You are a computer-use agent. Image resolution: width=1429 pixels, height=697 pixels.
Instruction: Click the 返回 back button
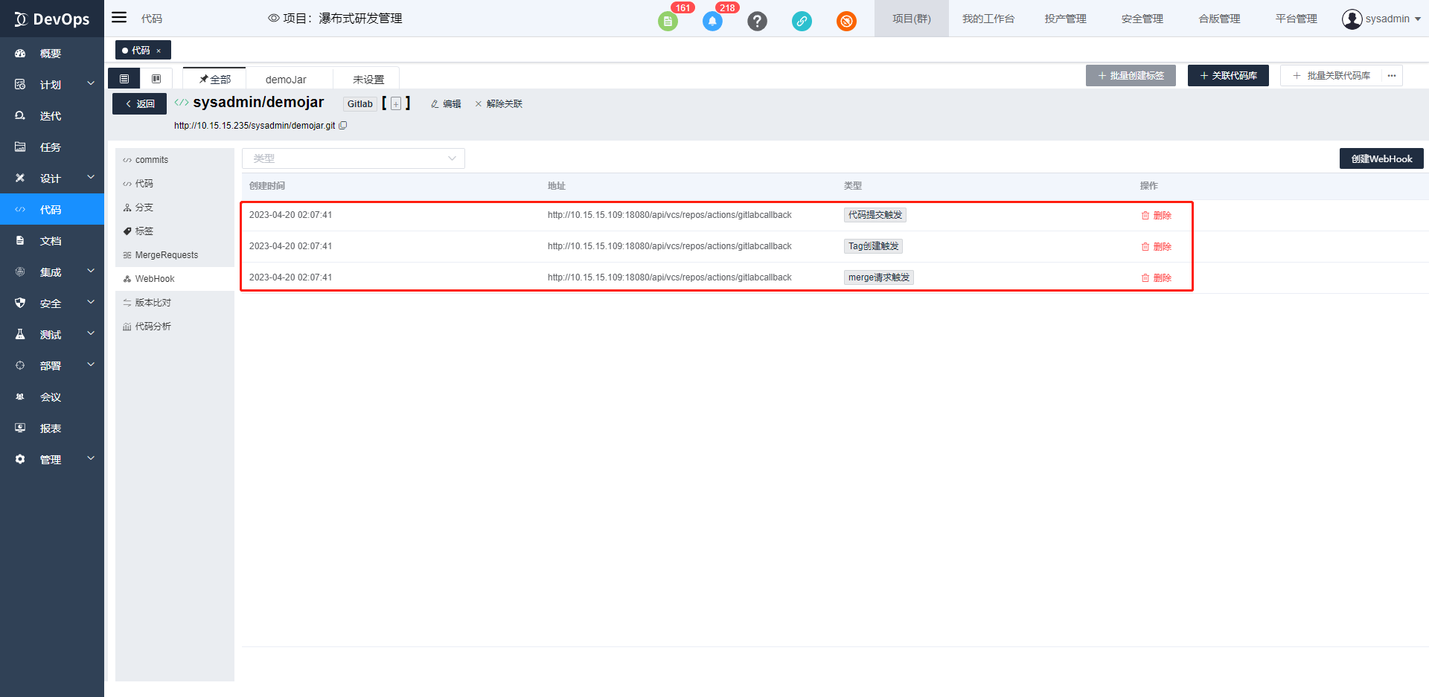pos(139,104)
